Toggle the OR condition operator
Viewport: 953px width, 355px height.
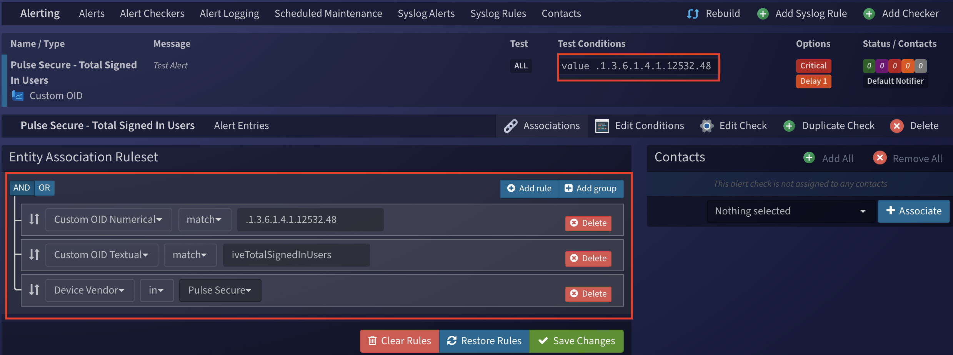(x=44, y=188)
